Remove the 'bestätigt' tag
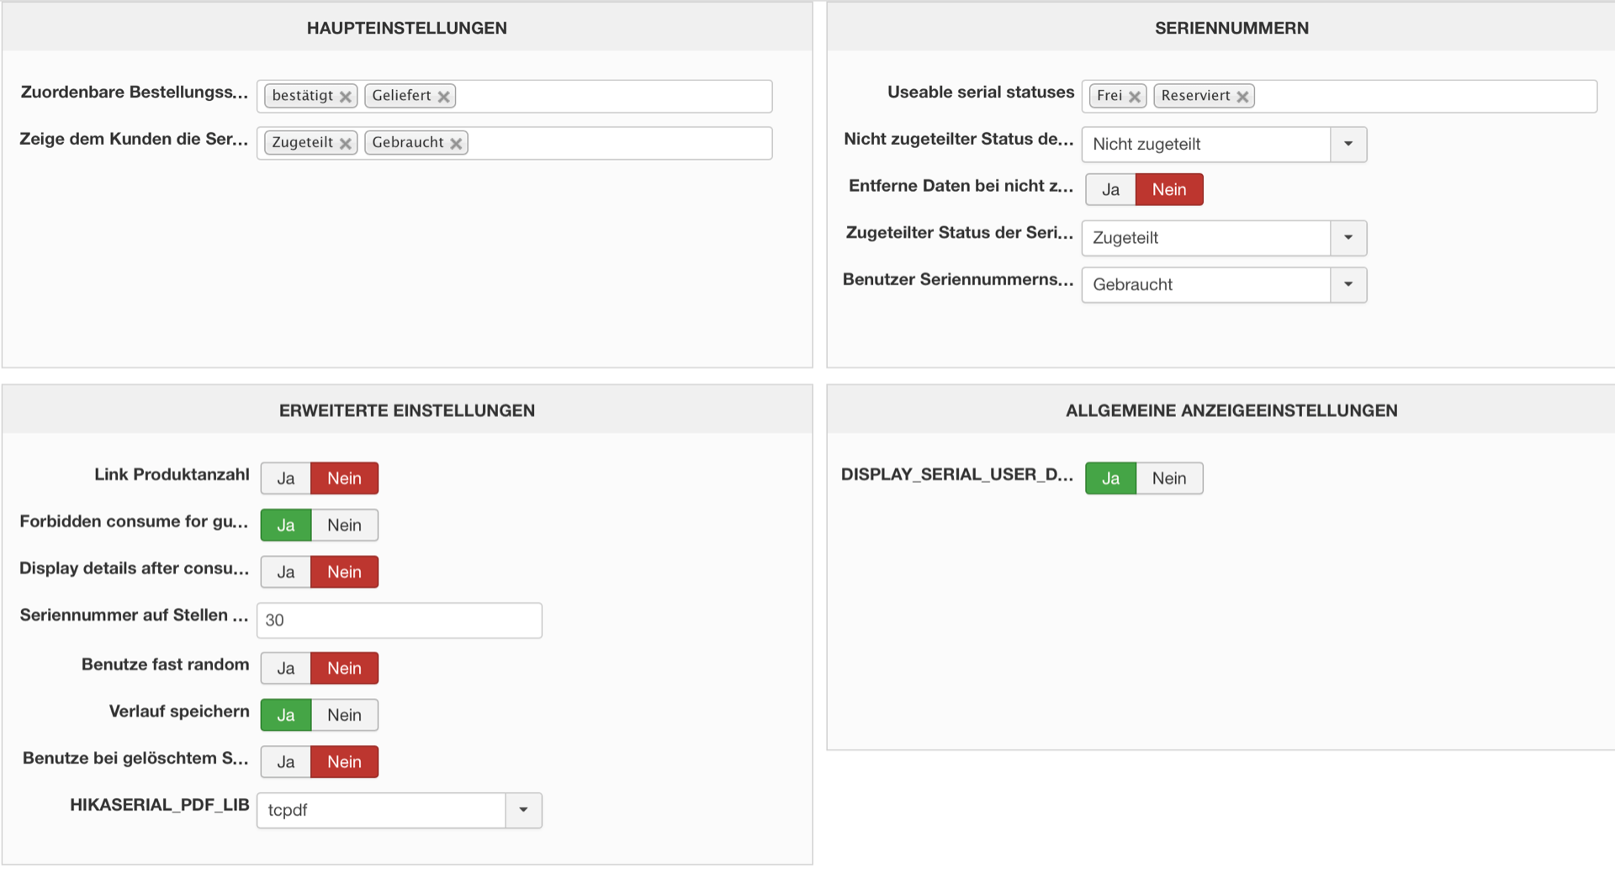Screen dimensions: 1615x873 point(345,97)
